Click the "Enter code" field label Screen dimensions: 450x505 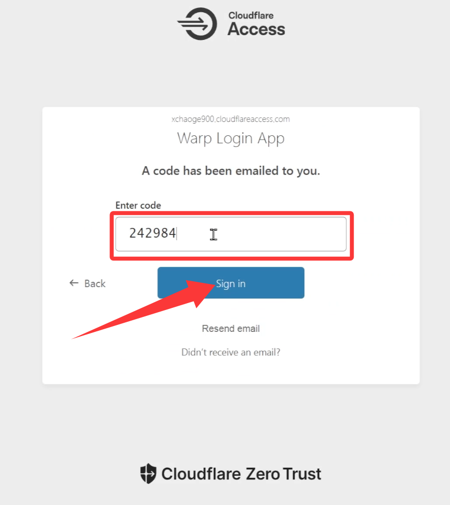pyautogui.click(x=138, y=205)
